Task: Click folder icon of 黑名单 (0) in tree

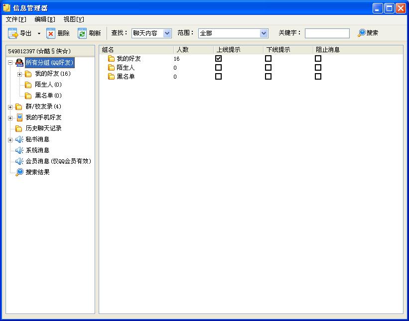Action: [x=28, y=96]
